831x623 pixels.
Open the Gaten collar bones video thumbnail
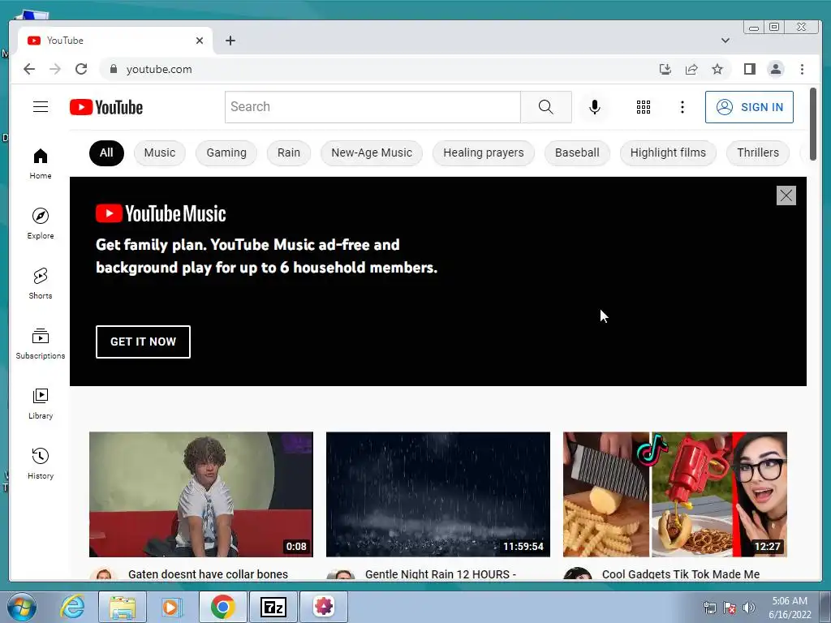201,494
